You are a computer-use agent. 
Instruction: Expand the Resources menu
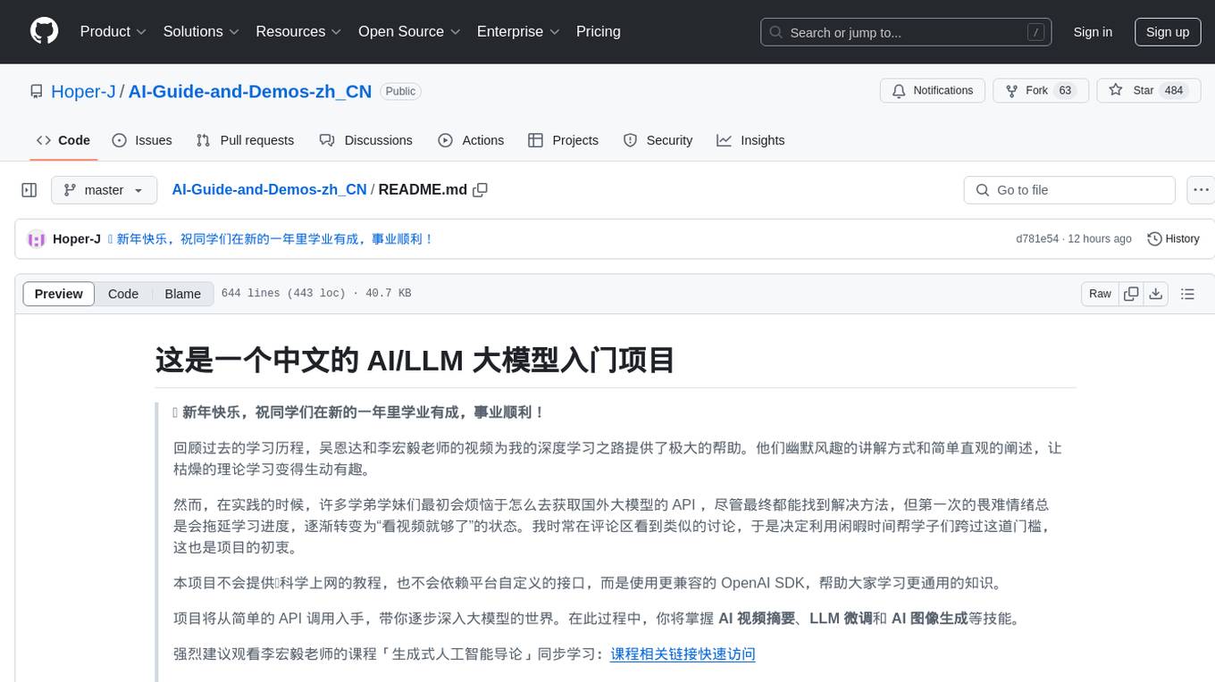298,31
